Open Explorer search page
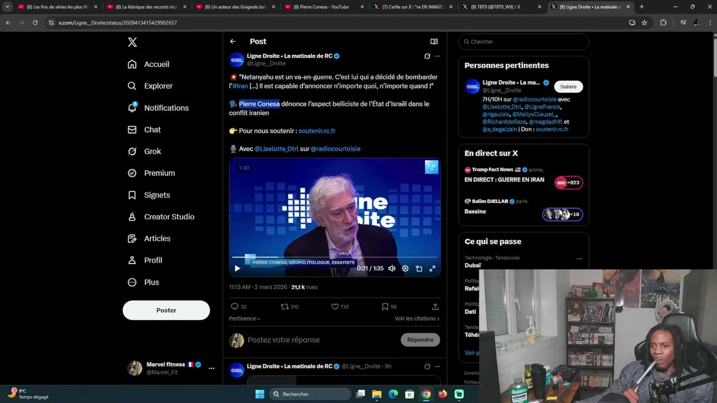Screen dimensions: 717x403 tap(150, 86)
